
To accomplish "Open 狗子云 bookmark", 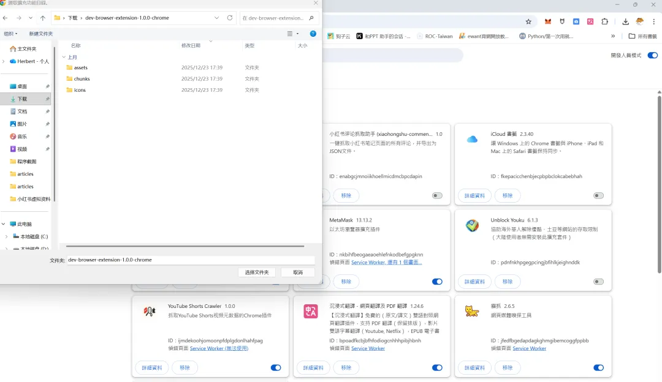I will [x=338, y=36].
